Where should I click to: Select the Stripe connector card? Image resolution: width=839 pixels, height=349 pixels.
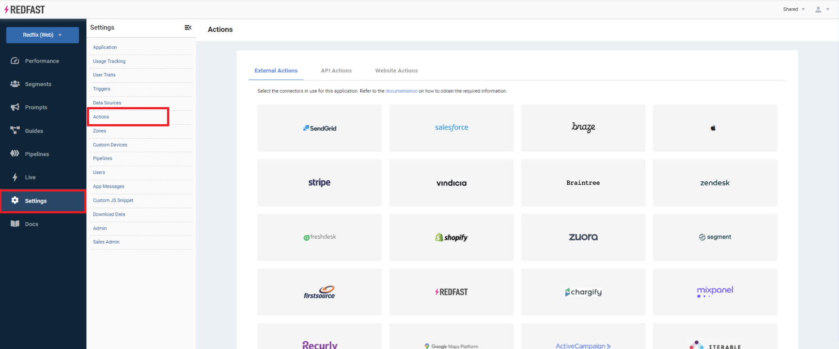[320, 183]
